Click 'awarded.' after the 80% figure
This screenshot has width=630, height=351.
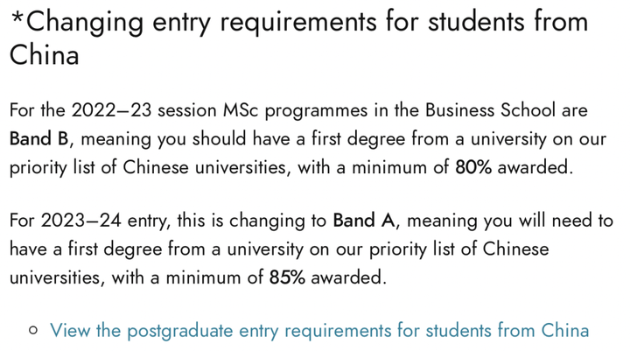535,167
